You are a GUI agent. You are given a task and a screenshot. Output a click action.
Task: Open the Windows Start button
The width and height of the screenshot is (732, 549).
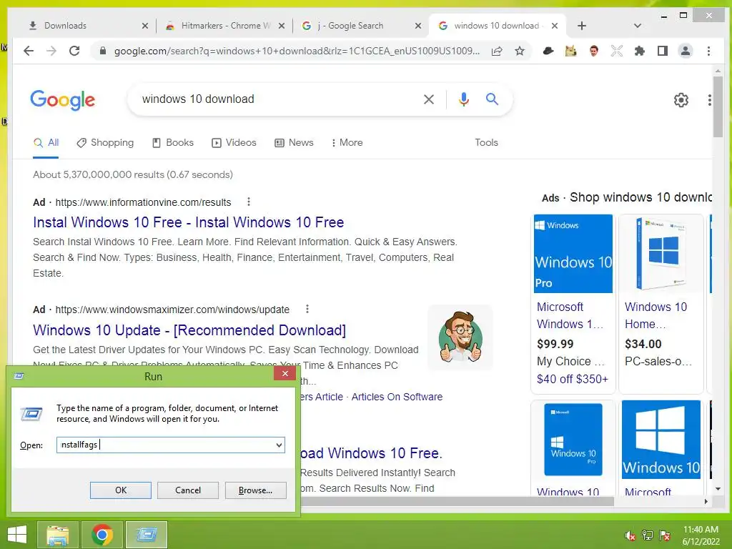click(17, 535)
